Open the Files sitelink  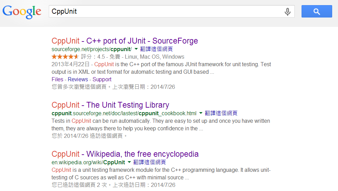(57, 79)
